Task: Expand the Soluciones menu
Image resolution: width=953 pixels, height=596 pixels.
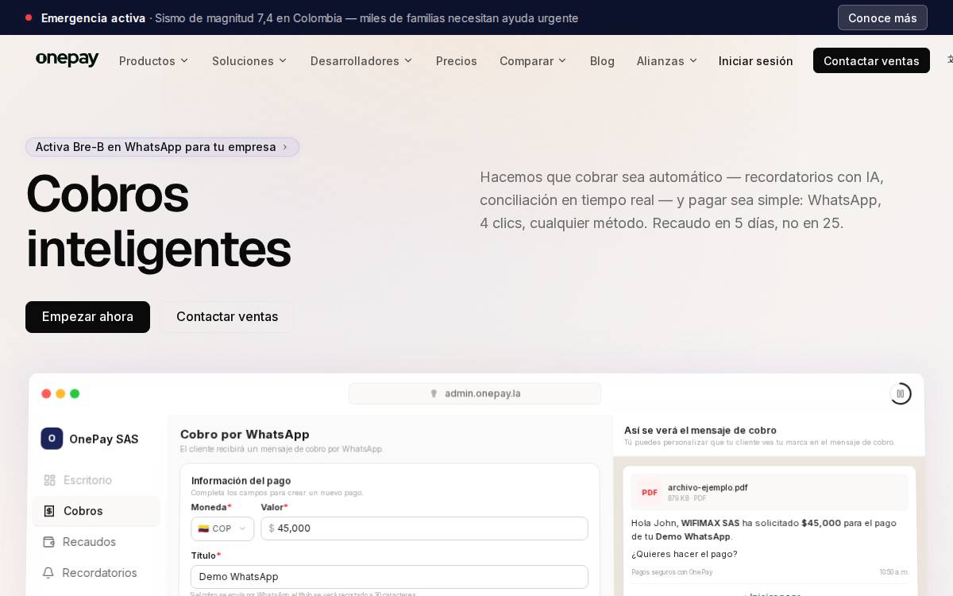Action: click(249, 60)
